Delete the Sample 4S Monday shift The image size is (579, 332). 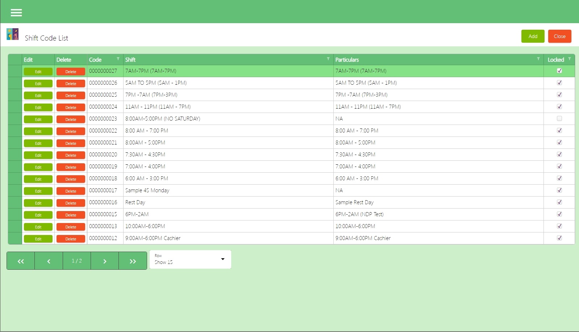pos(71,191)
